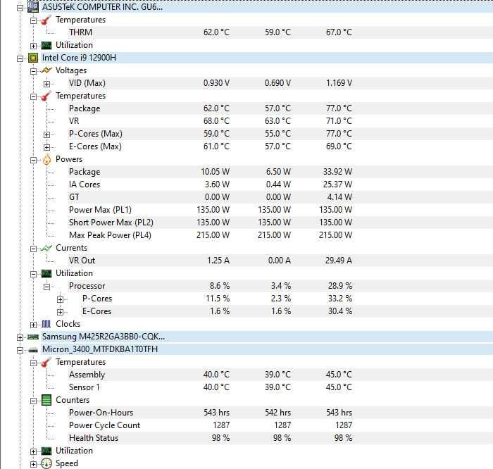Collapse the Micron Temperatures group

pos(33,363)
